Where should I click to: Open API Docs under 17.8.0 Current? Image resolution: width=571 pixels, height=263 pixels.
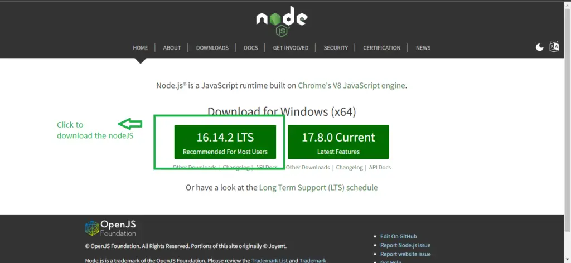pos(379,168)
